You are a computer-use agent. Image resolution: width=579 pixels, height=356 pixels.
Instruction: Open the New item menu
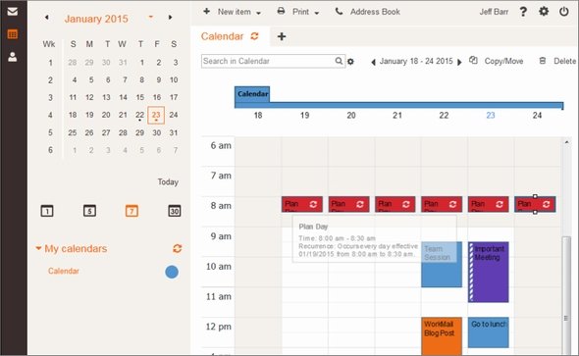pyautogui.click(x=233, y=12)
